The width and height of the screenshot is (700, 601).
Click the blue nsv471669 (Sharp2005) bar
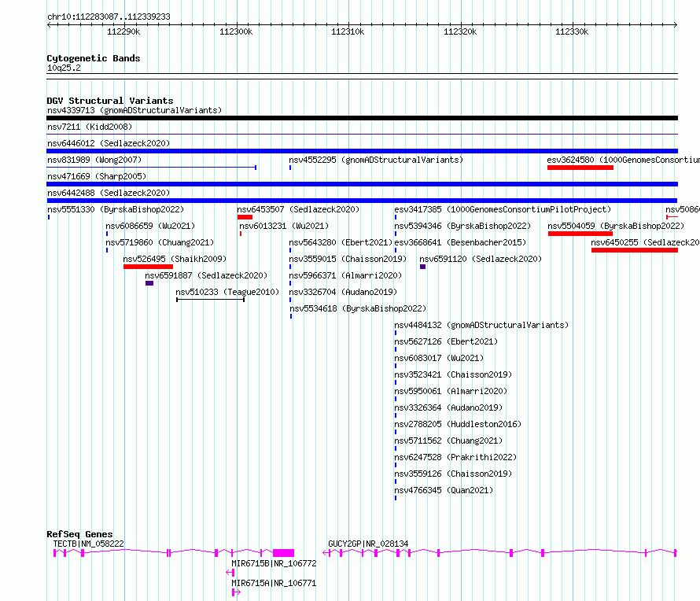(362, 184)
